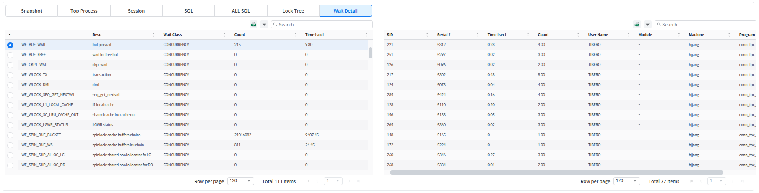Open filter options for session table

pos(647,25)
